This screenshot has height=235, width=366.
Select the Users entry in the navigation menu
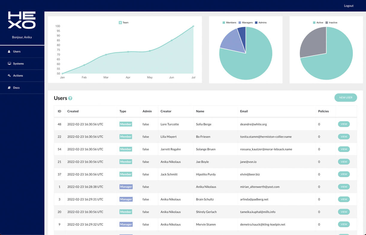click(x=17, y=51)
